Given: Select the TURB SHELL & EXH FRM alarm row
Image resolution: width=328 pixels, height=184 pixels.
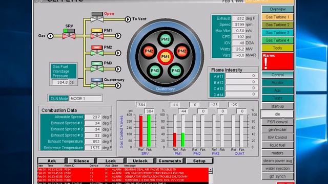Looking at the screenshot, I should 123,180.
